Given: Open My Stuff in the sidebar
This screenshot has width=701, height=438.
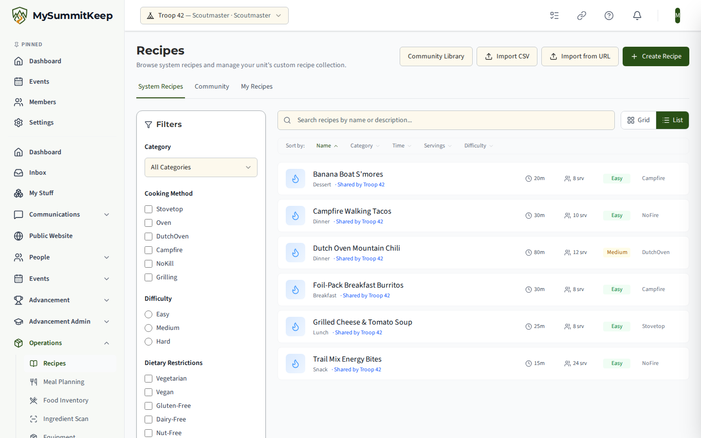Looking at the screenshot, I should 62,193.
